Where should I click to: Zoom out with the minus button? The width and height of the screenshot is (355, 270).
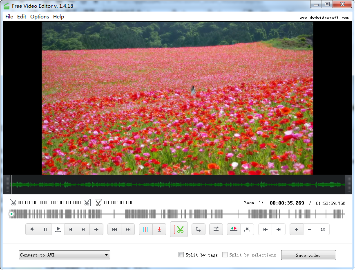point(310,229)
